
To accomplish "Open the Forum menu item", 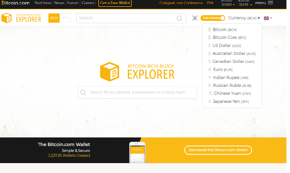I will [73, 3].
